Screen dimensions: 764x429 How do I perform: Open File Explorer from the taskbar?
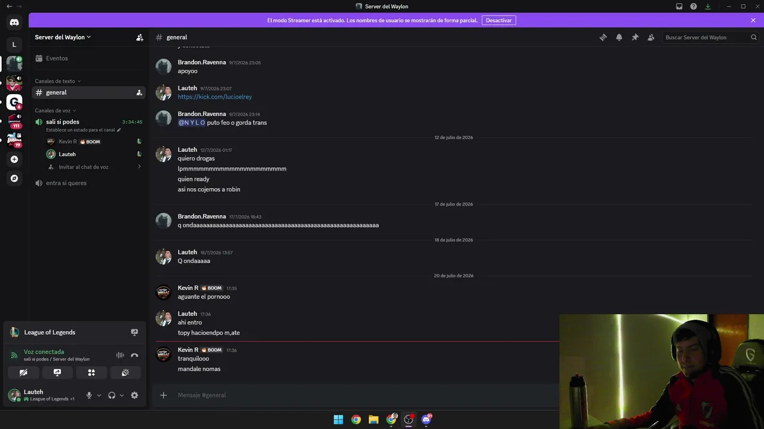pyautogui.click(x=374, y=419)
